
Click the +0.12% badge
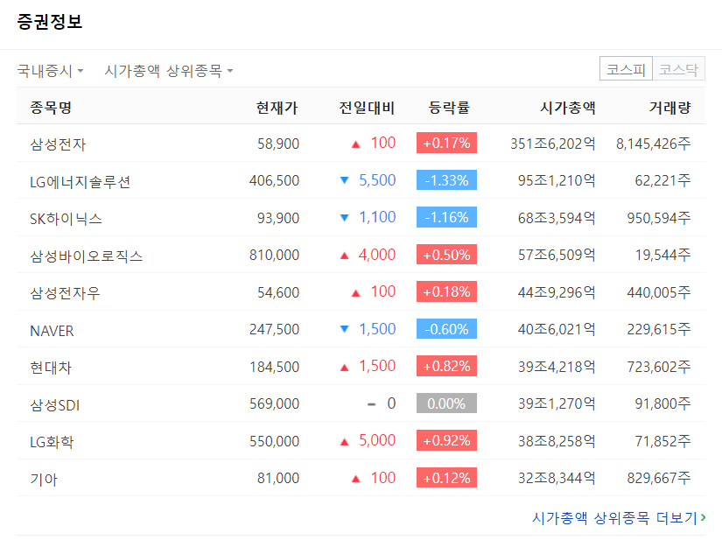tap(446, 478)
